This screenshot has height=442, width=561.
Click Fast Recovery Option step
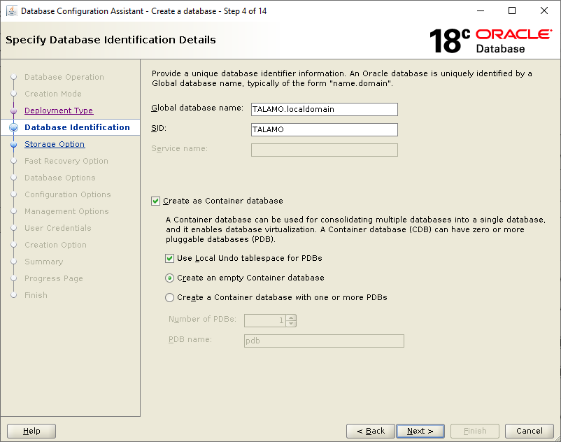(66, 161)
